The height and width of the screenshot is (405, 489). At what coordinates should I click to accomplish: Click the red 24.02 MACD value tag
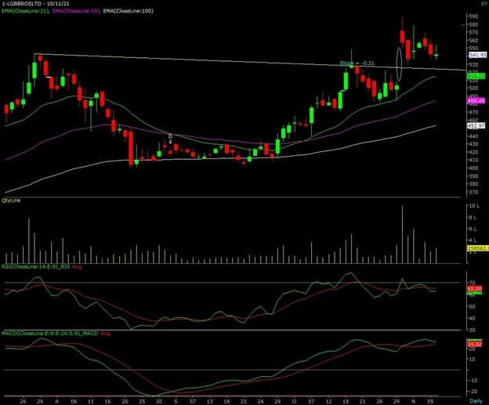tap(474, 343)
